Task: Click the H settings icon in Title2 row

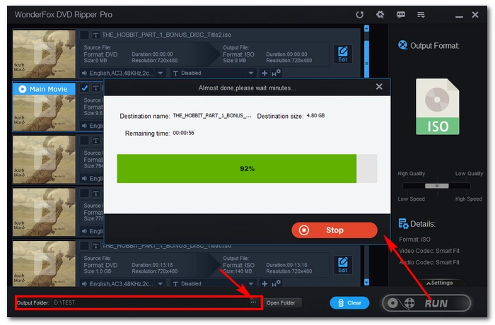Action: coord(276,73)
